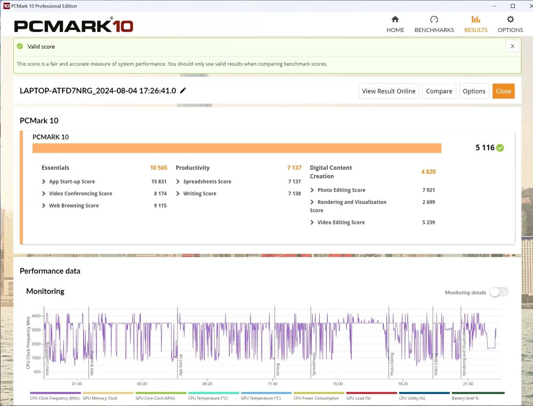Screen dimensions: 533x406
Task: Click View Result Online button
Action: (389, 91)
